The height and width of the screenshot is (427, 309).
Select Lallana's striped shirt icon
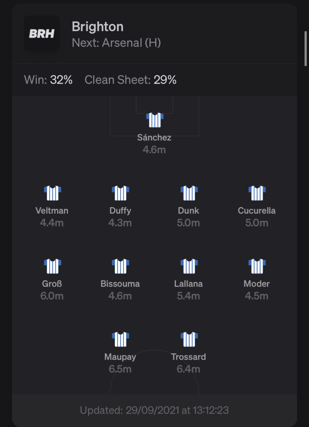coord(189,266)
